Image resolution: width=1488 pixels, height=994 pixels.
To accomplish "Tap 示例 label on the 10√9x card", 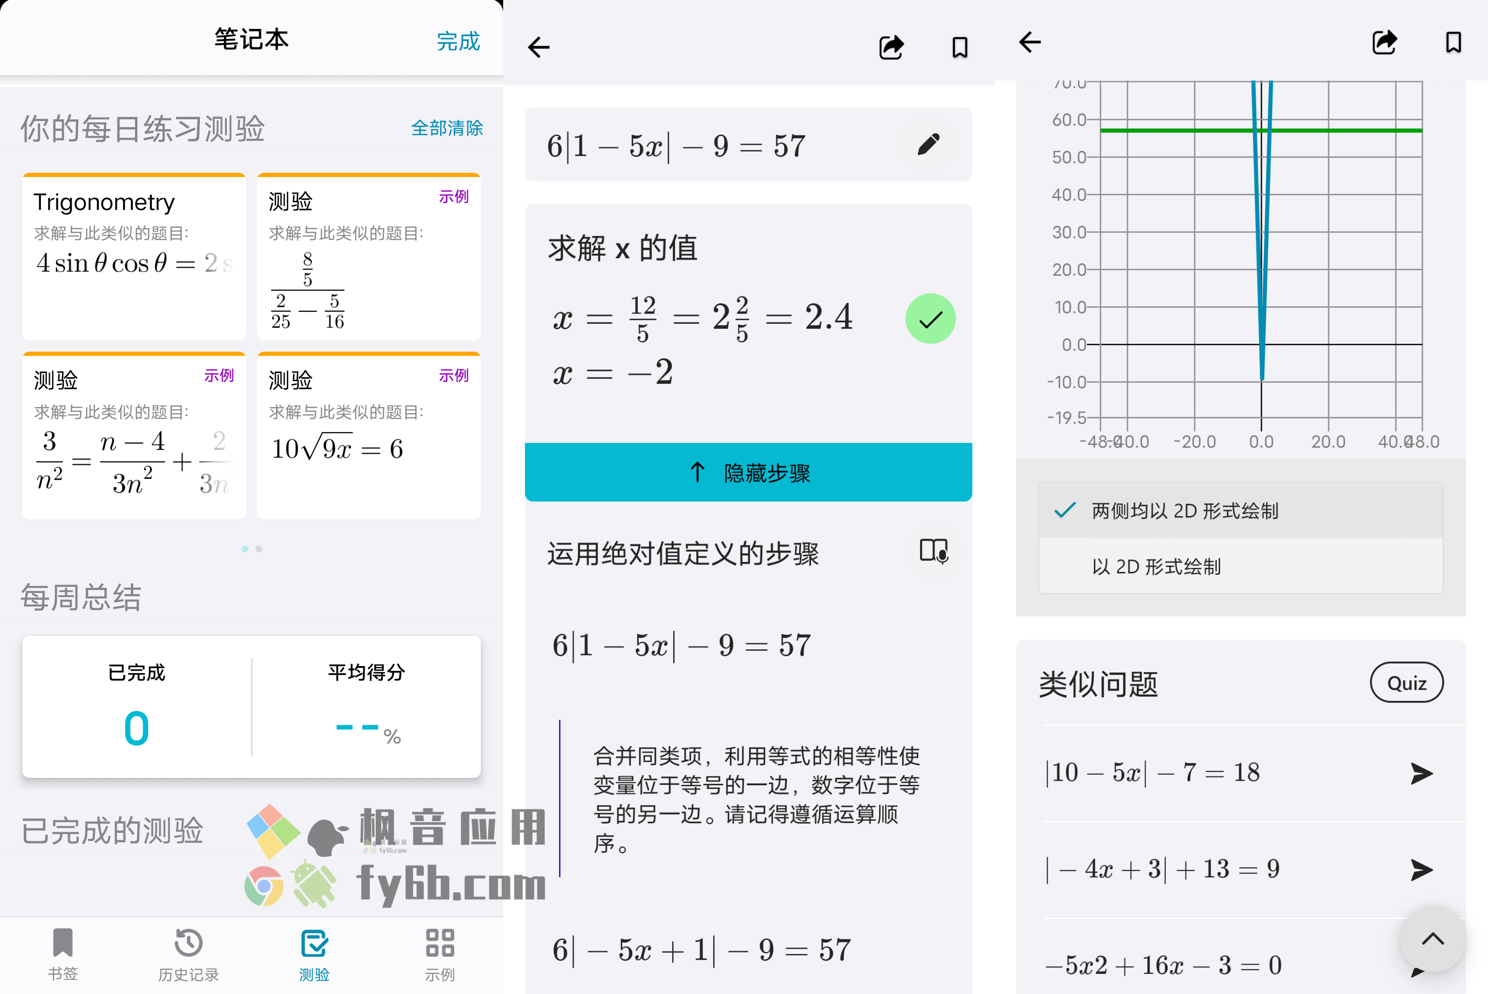I will click(x=453, y=376).
